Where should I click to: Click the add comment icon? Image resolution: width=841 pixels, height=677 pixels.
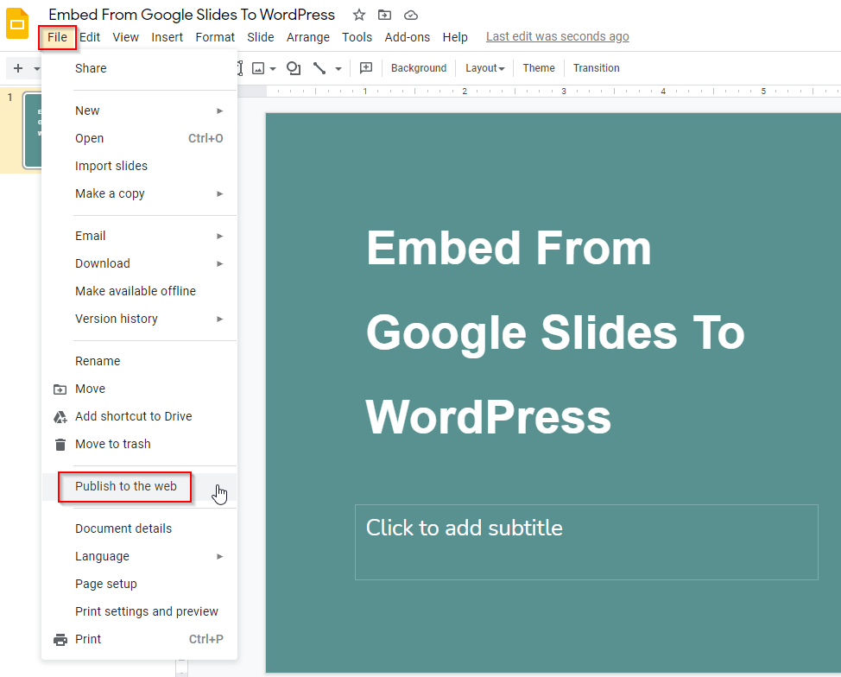tap(366, 68)
